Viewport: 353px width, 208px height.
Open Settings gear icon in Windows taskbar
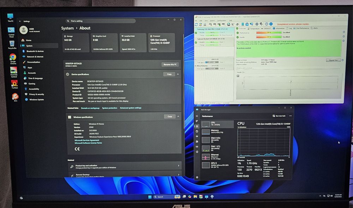(212, 196)
